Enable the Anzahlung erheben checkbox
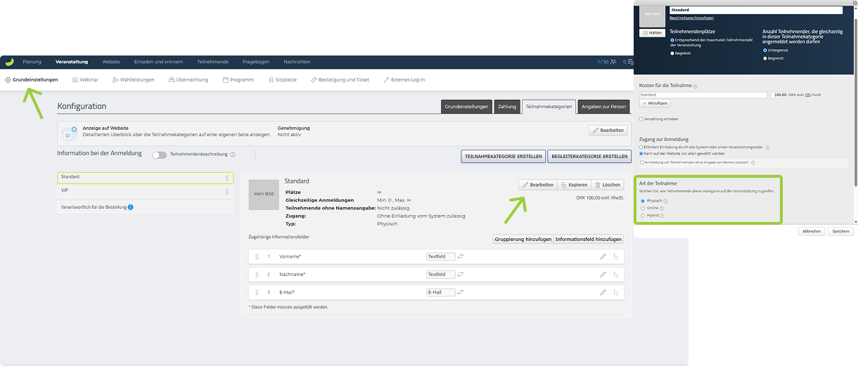The width and height of the screenshot is (858, 366). click(x=641, y=119)
